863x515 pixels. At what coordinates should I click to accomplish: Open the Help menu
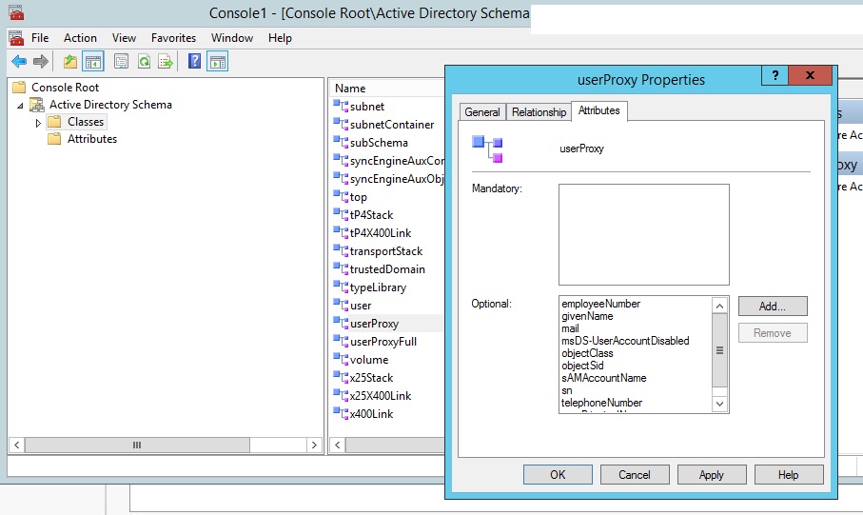(280, 38)
